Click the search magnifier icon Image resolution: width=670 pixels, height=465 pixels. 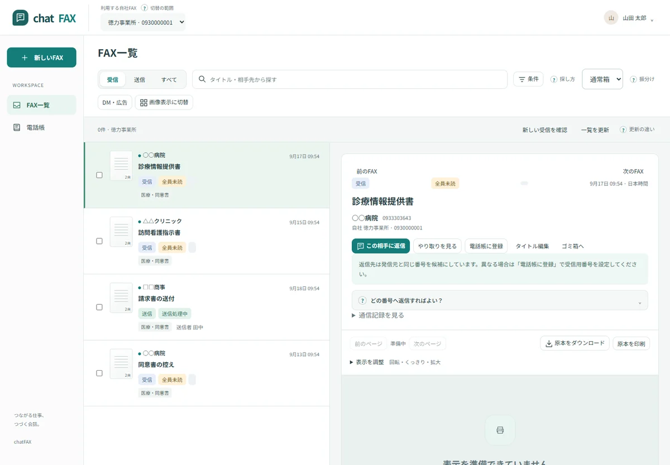202,79
